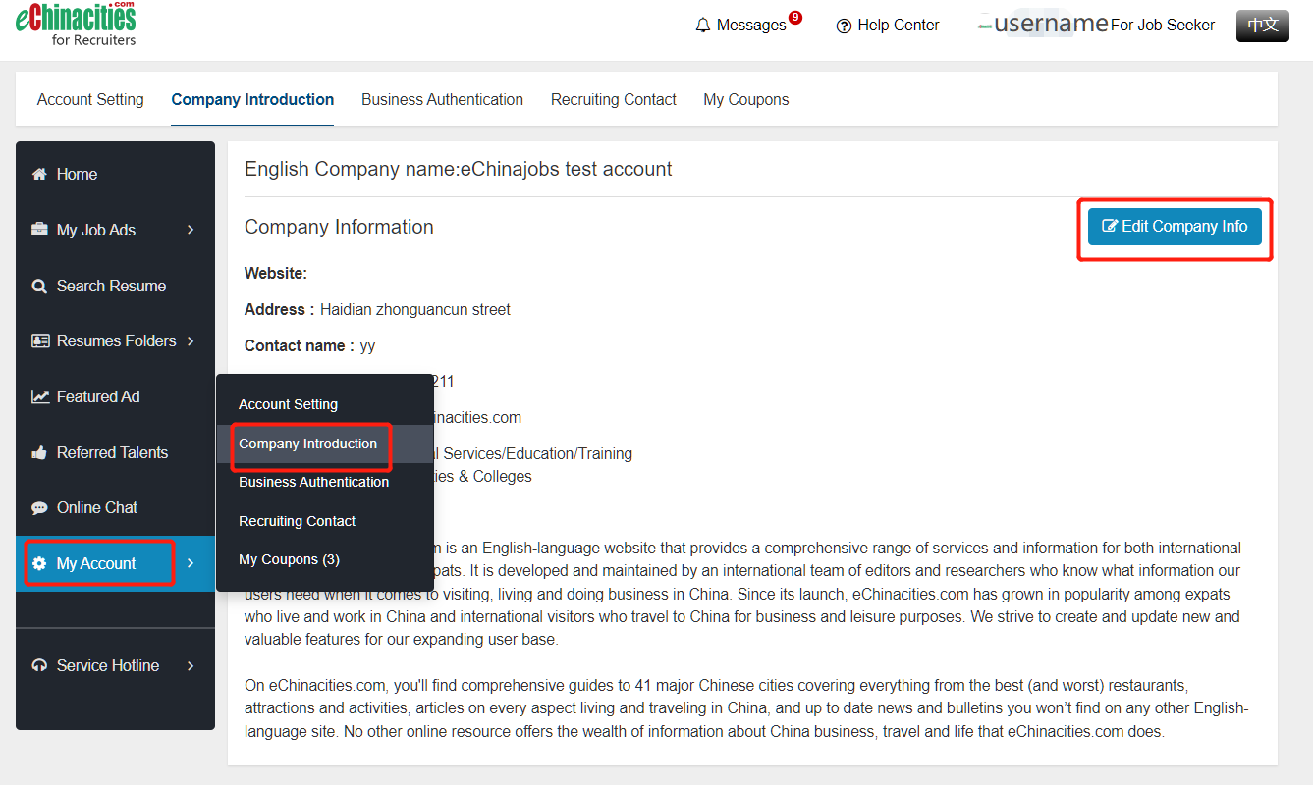Click the headset icon for Service Hotline
The height and width of the screenshot is (785, 1313).
(40, 665)
